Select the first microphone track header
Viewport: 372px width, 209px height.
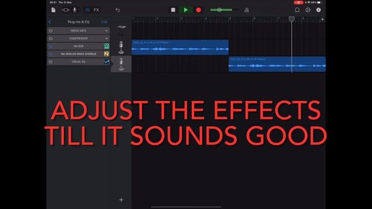tap(121, 47)
